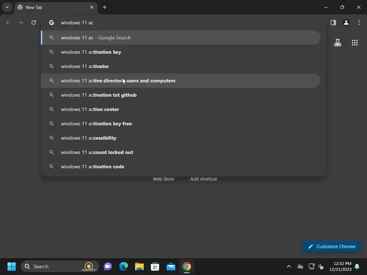Open the Chrome side panel icon
Screen dimensions: 367x275
point(333,23)
